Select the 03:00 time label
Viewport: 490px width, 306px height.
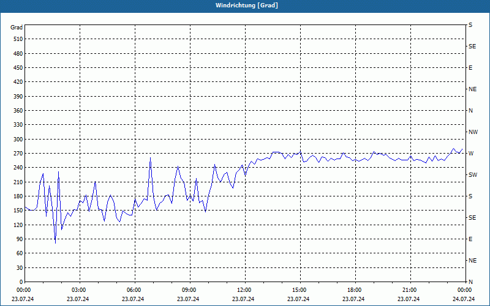(80, 290)
